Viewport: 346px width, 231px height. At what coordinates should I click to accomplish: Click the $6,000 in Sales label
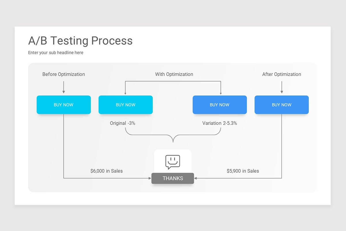(106, 171)
